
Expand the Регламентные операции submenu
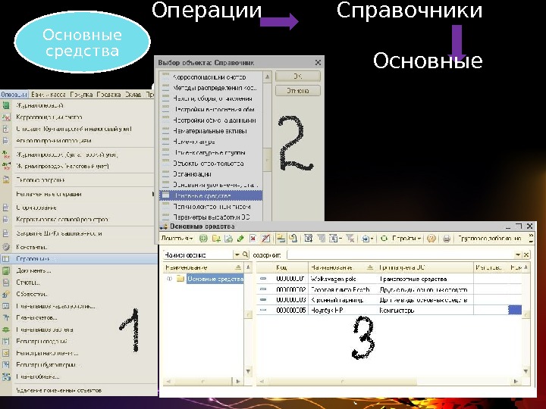(x=152, y=194)
